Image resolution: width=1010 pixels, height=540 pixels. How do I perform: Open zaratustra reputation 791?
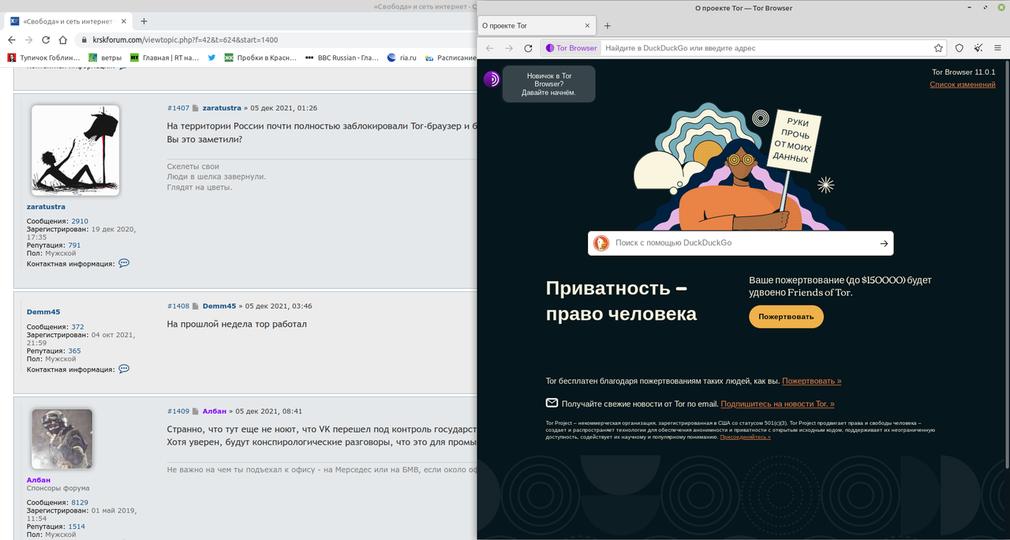(74, 246)
